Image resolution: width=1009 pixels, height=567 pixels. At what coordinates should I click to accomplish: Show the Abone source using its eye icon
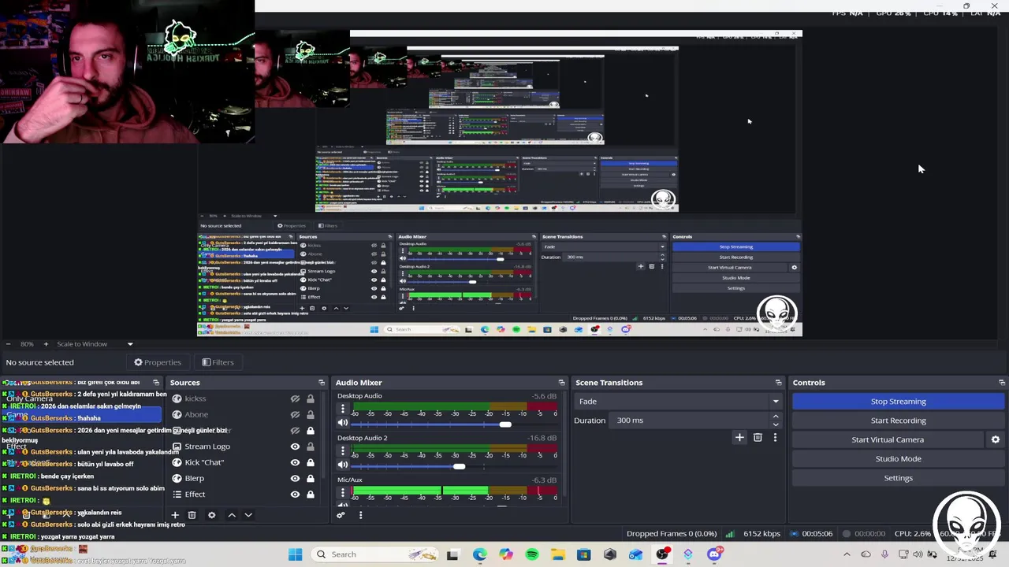pos(295,414)
